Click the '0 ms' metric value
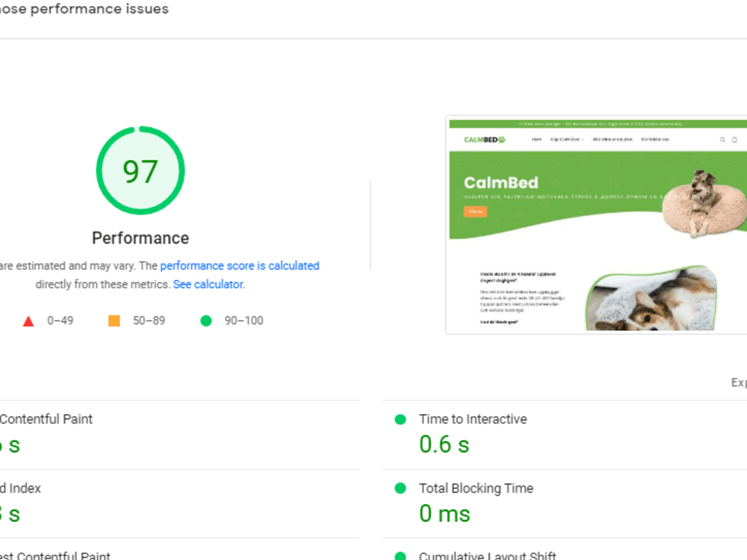747x560 pixels. pyautogui.click(x=444, y=514)
